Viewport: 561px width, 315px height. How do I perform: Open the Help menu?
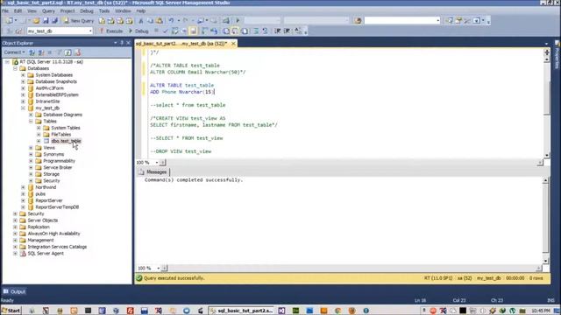(x=140, y=11)
